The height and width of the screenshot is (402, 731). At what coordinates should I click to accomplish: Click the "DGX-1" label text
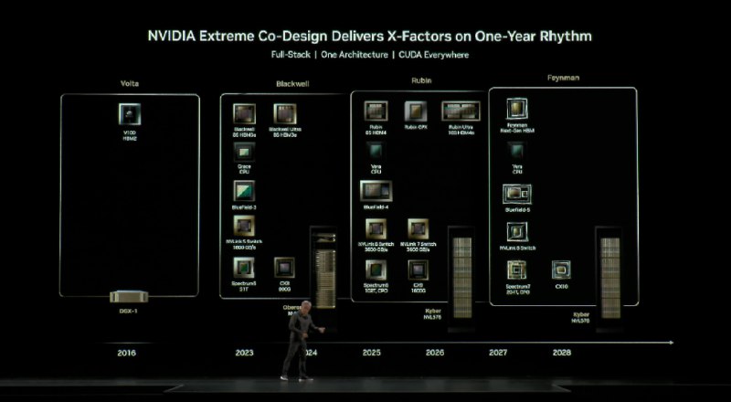click(x=129, y=311)
